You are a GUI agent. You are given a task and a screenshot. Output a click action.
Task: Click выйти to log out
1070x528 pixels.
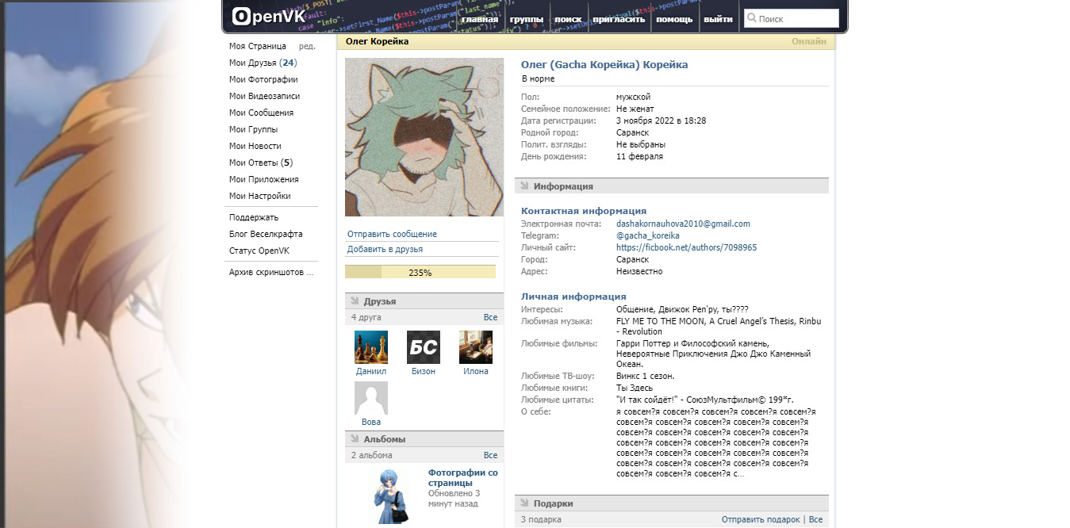718,19
